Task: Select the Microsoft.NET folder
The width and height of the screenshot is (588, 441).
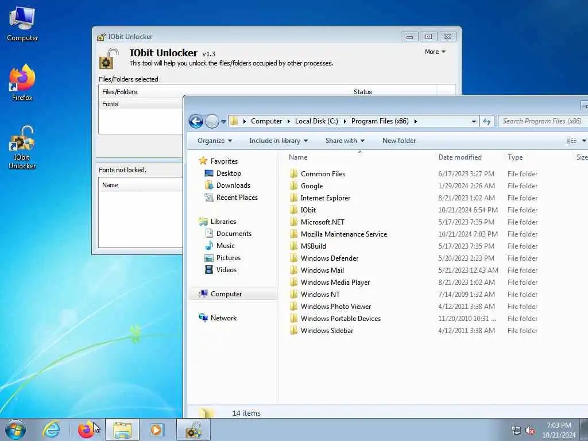Action: (x=322, y=222)
